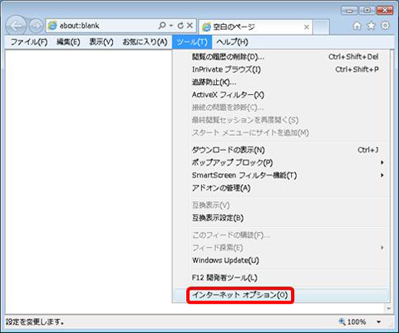Open the zoom level dropdown arrow
399x333 pixels.
tap(378, 322)
